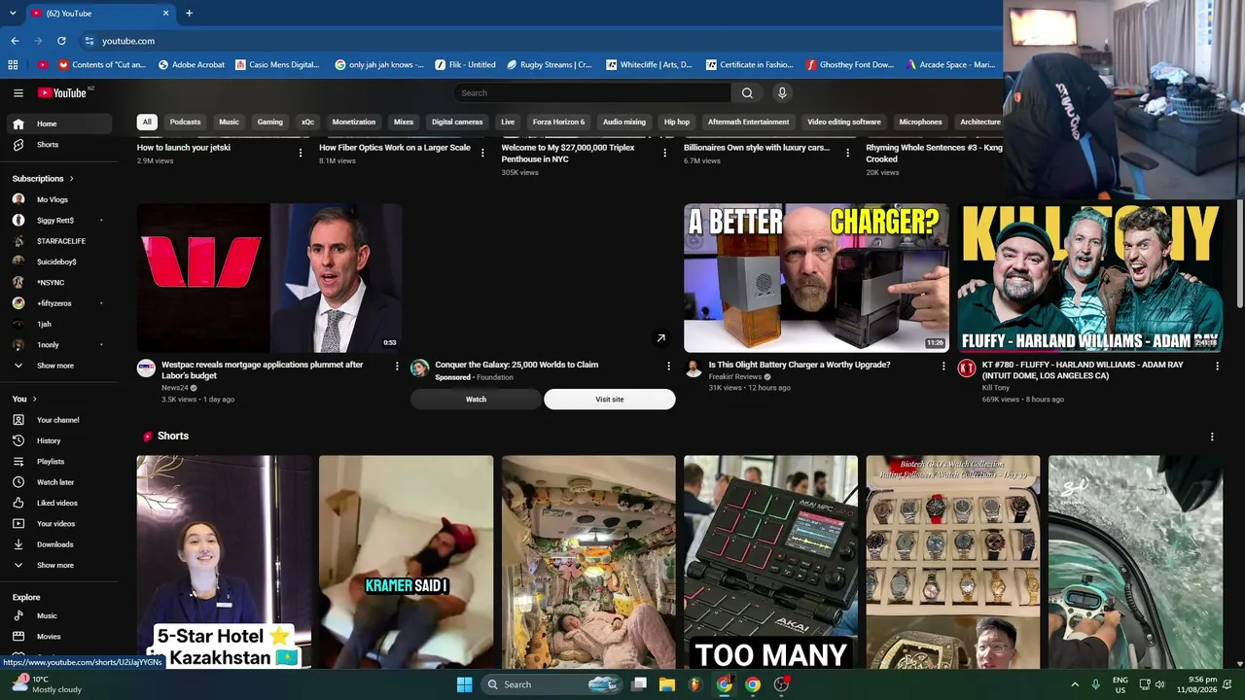Image resolution: width=1245 pixels, height=700 pixels.
Task: Go back with the browser back arrow
Action: pyautogui.click(x=15, y=41)
